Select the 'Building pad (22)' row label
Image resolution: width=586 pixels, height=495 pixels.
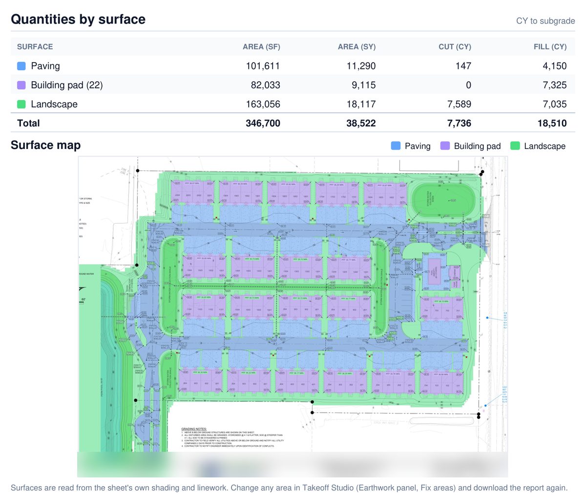point(67,85)
